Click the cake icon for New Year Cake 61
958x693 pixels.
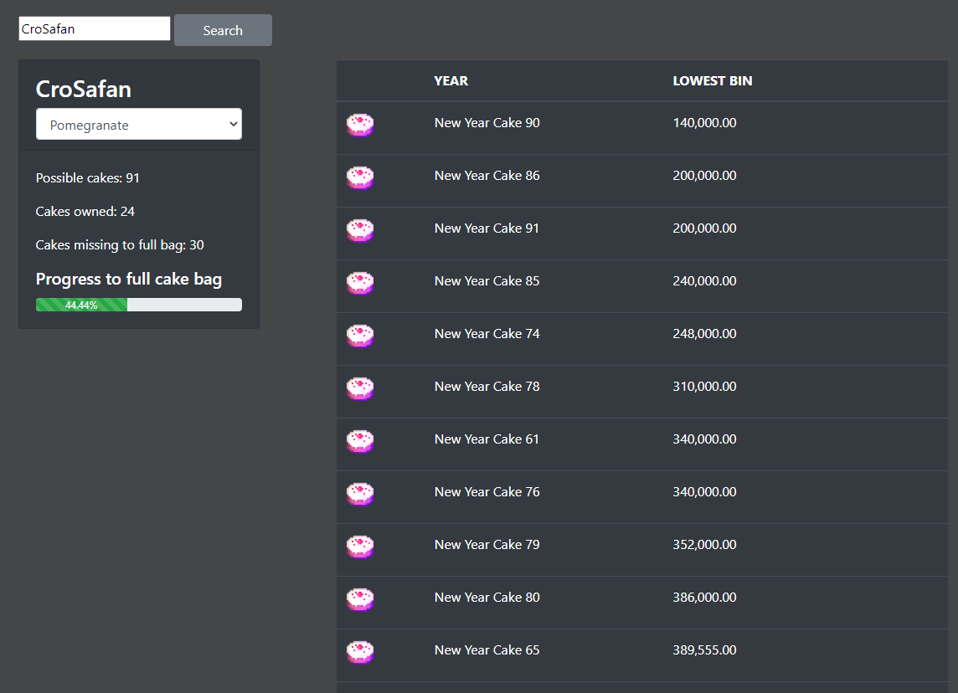click(360, 441)
